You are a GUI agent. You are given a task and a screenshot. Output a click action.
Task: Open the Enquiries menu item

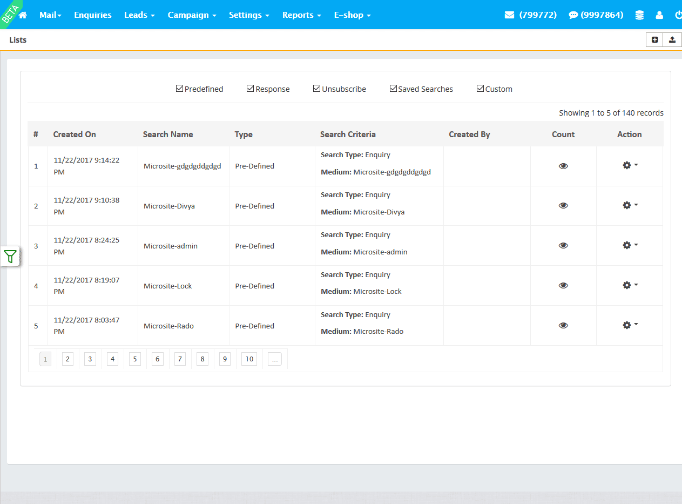[x=93, y=15]
